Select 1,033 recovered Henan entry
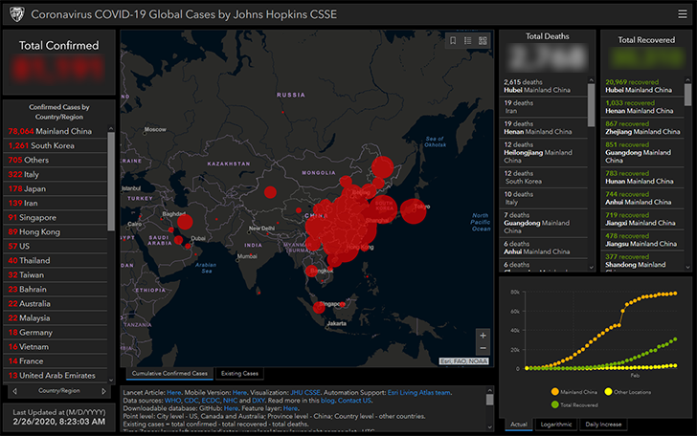The height and width of the screenshot is (436, 697). pos(642,107)
